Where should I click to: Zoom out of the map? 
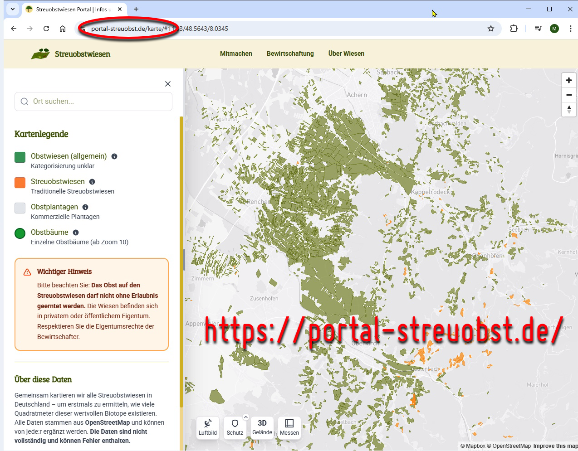[568, 95]
